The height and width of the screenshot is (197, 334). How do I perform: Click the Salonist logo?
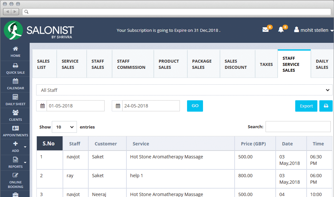pos(39,30)
